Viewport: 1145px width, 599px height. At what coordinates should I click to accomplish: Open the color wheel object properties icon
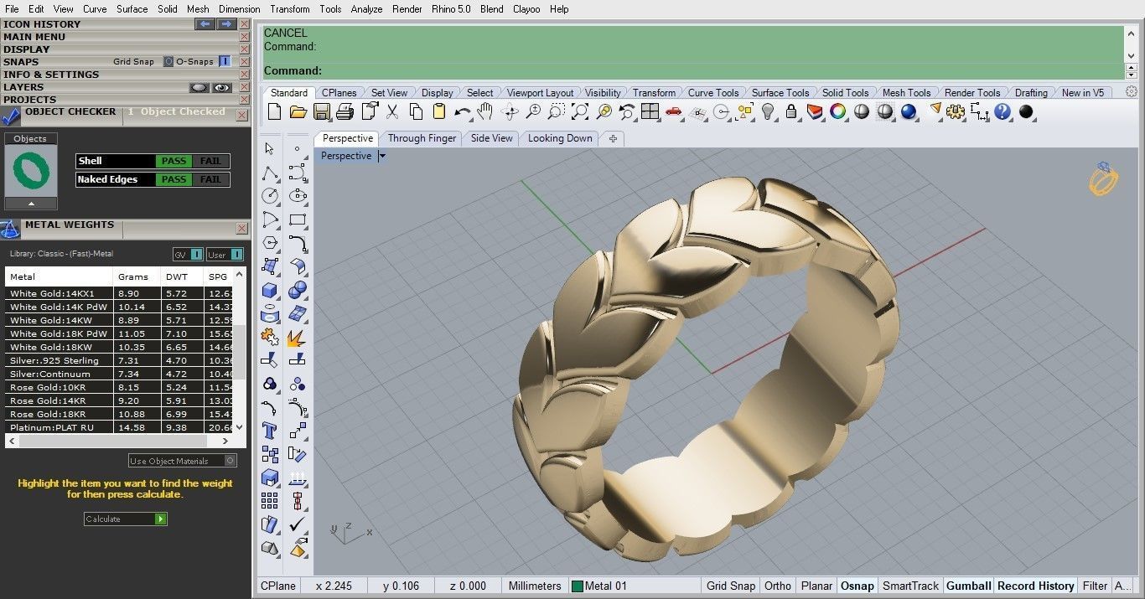pos(837,111)
